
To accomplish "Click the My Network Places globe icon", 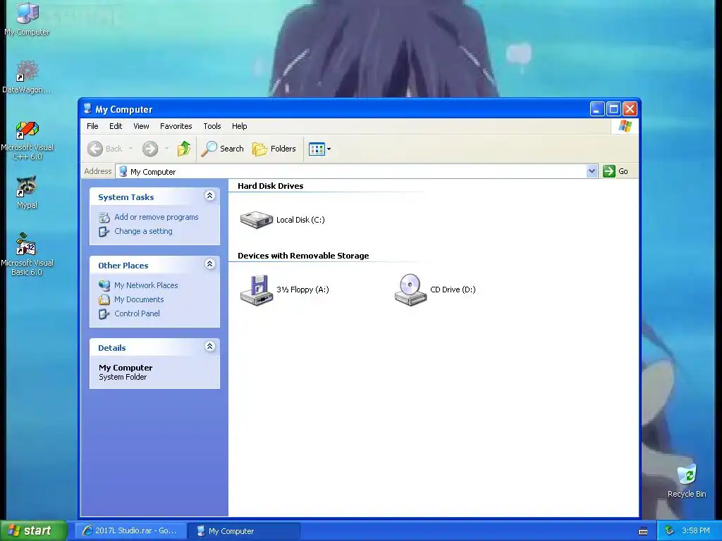I will 104,285.
